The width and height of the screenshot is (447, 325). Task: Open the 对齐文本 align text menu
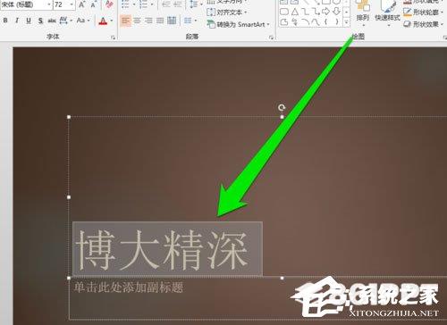tap(227, 12)
